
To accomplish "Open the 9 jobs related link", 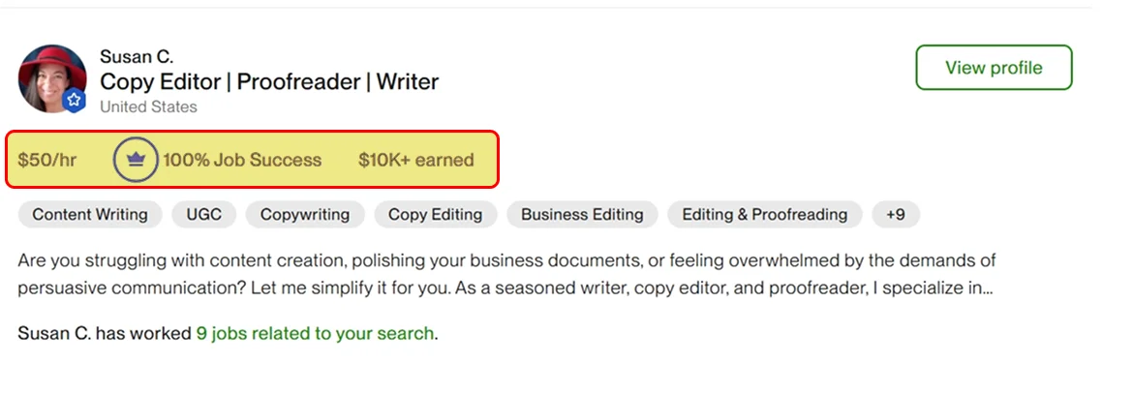I will coord(315,334).
